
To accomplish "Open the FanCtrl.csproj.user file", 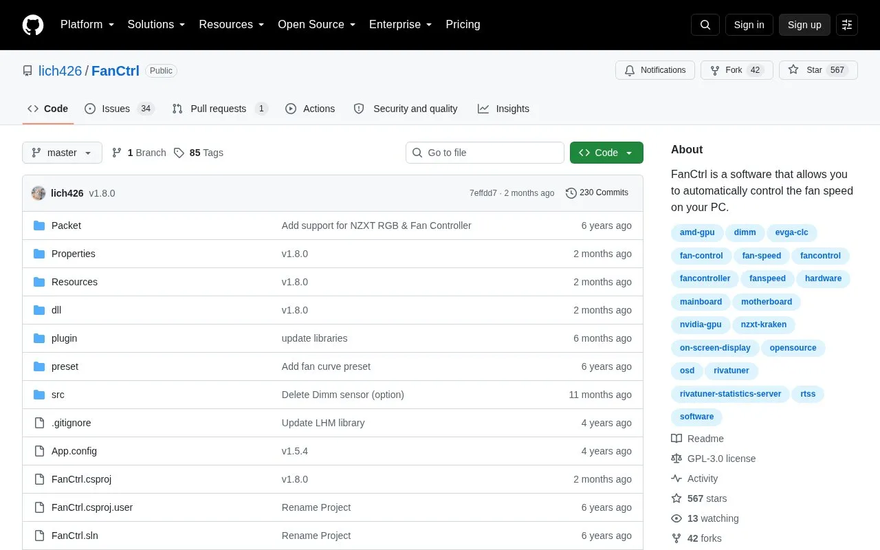I will [x=92, y=507].
